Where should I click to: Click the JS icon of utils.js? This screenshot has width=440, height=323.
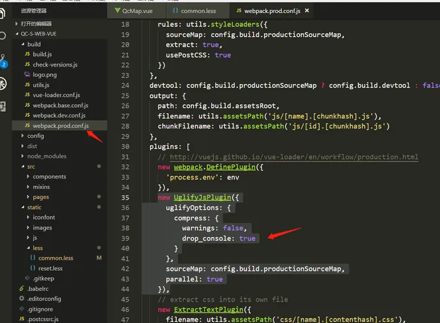click(x=27, y=85)
